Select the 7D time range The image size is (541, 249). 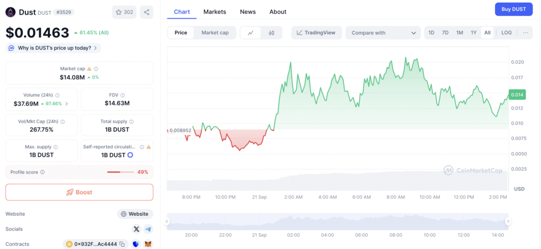coord(445,33)
